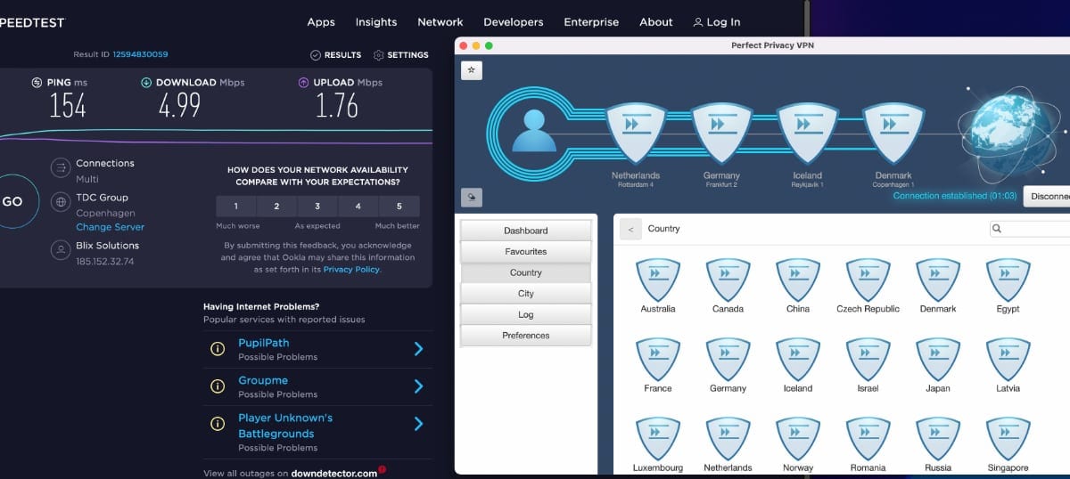Select the Germany shield in country grid

(x=728, y=360)
